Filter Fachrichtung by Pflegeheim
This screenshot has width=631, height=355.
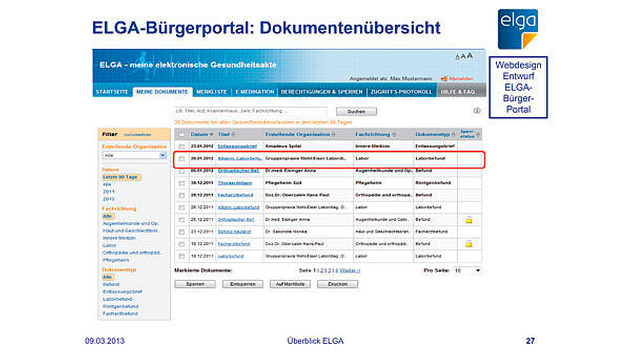pos(116,260)
